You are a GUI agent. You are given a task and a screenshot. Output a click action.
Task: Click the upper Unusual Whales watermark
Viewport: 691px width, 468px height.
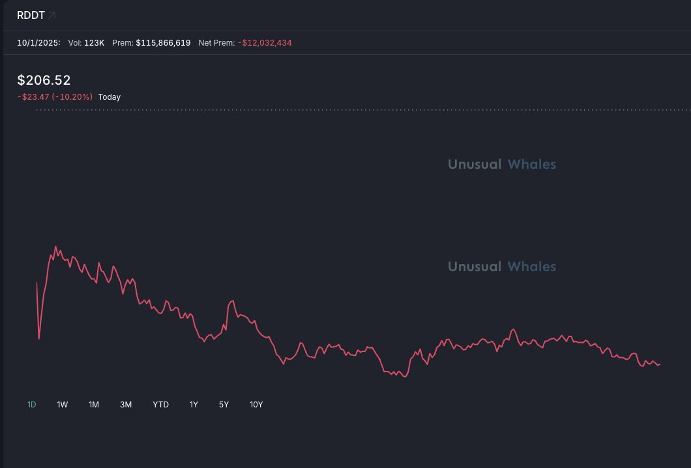pos(502,164)
